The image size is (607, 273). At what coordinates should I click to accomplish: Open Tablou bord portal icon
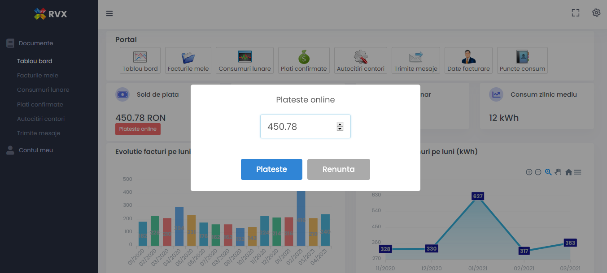click(140, 60)
